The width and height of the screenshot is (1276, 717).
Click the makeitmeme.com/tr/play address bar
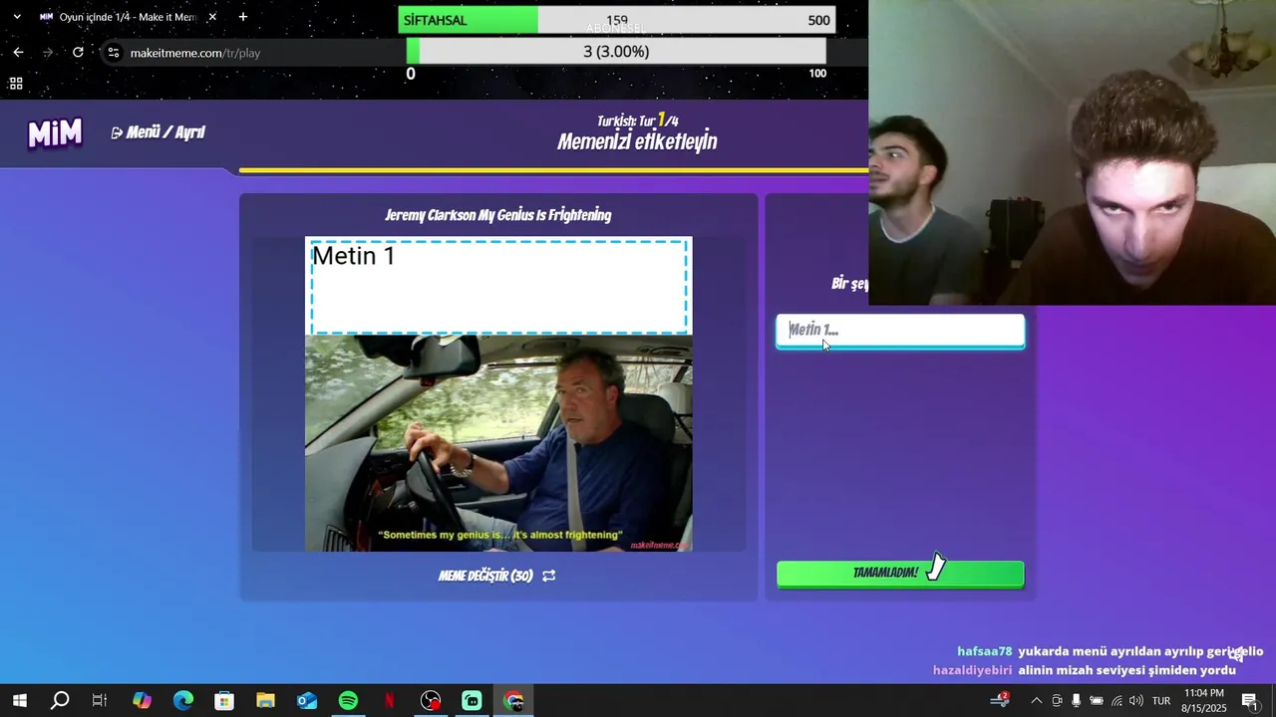(195, 53)
